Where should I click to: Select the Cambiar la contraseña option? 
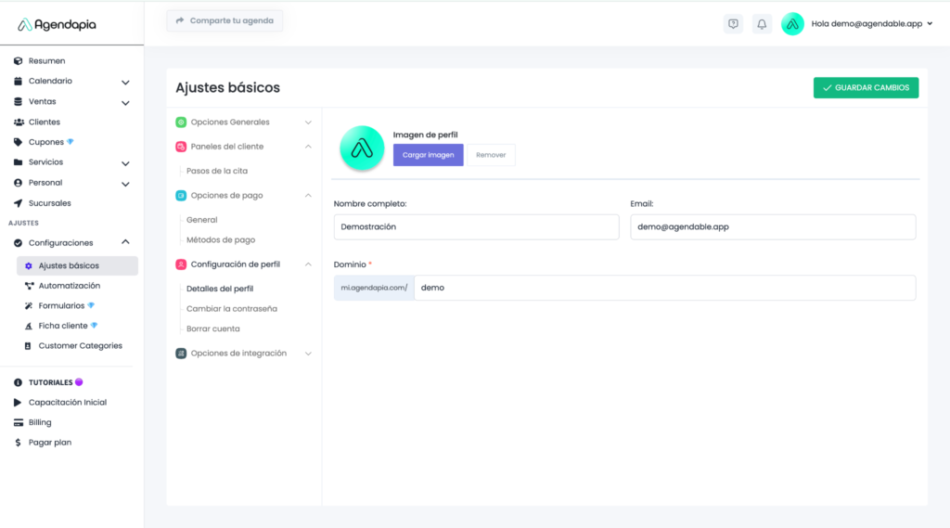pos(231,309)
